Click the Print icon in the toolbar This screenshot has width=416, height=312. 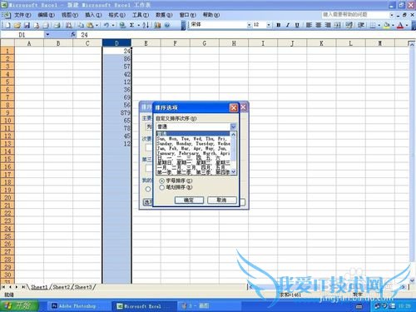(57, 25)
